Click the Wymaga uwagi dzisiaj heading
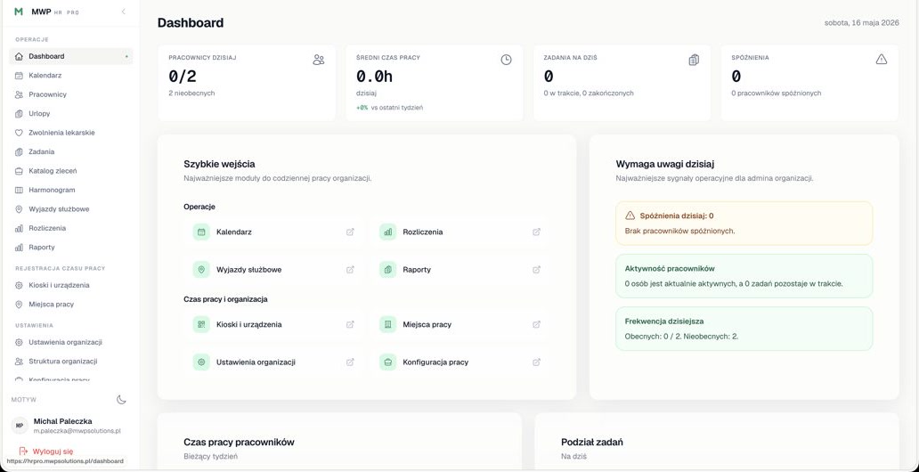This screenshot has height=472, width=919. coord(664,164)
